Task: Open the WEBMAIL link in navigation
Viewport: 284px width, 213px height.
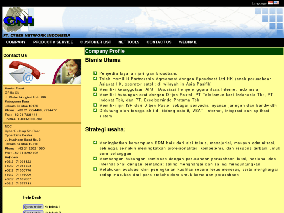Action: (188, 42)
